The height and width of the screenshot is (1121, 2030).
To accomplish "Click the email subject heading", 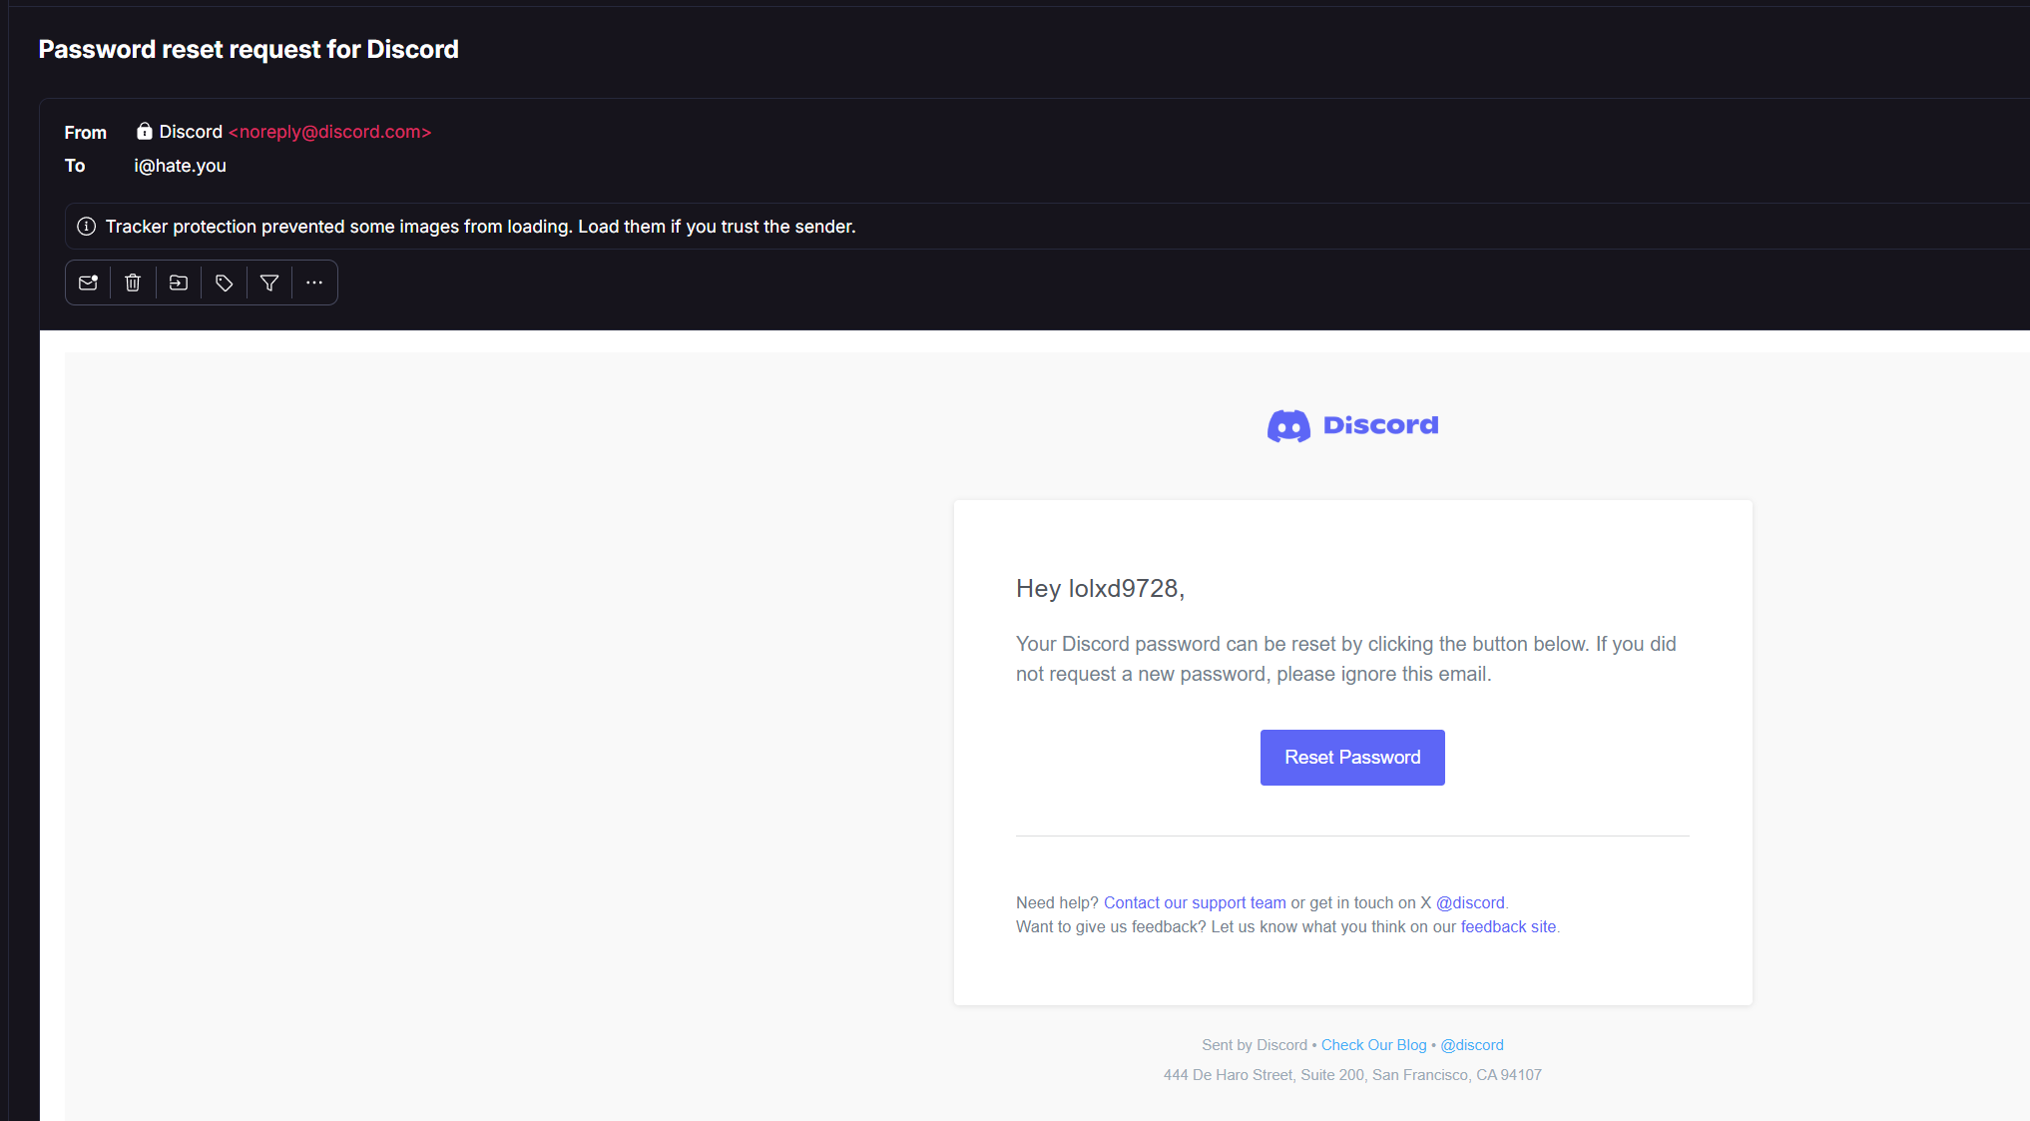I will point(249,49).
